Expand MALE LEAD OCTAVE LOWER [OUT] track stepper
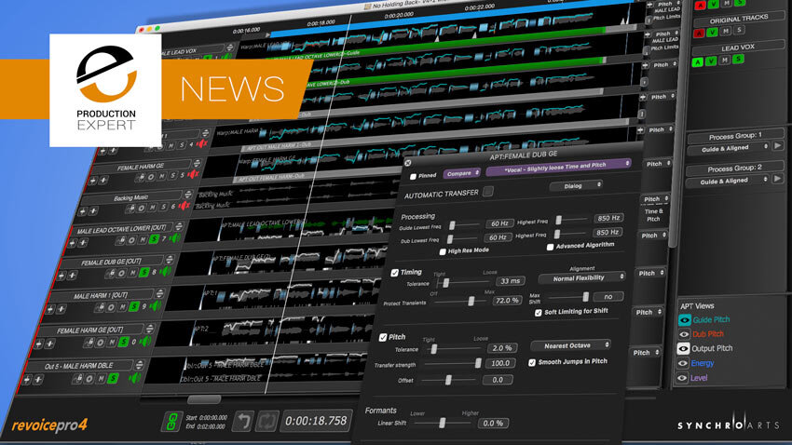 tap(179, 226)
